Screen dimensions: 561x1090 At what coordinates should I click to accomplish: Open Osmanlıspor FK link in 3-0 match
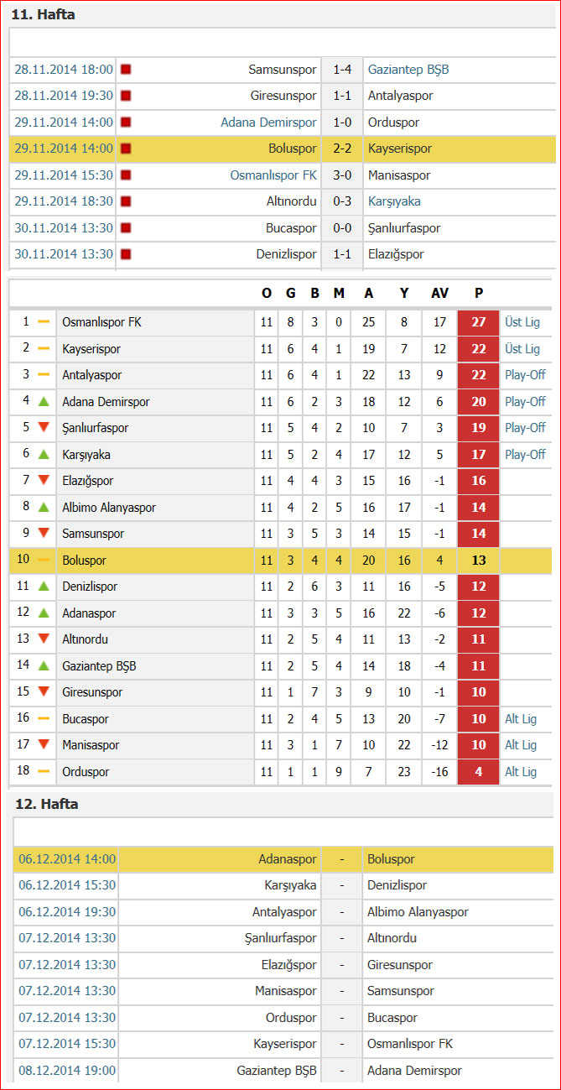273,175
